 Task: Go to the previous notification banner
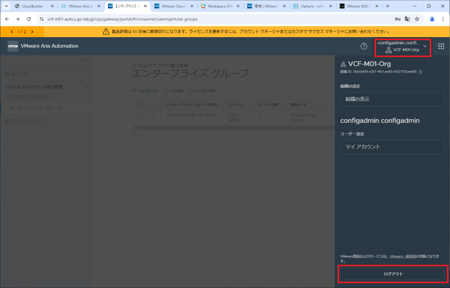coord(12,32)
